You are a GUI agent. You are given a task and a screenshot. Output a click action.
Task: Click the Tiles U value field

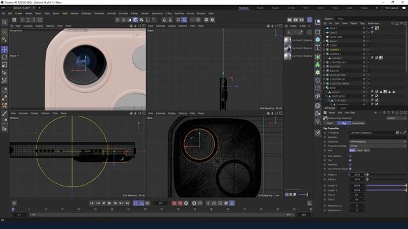pyautogui.click(x=357, y=195)
